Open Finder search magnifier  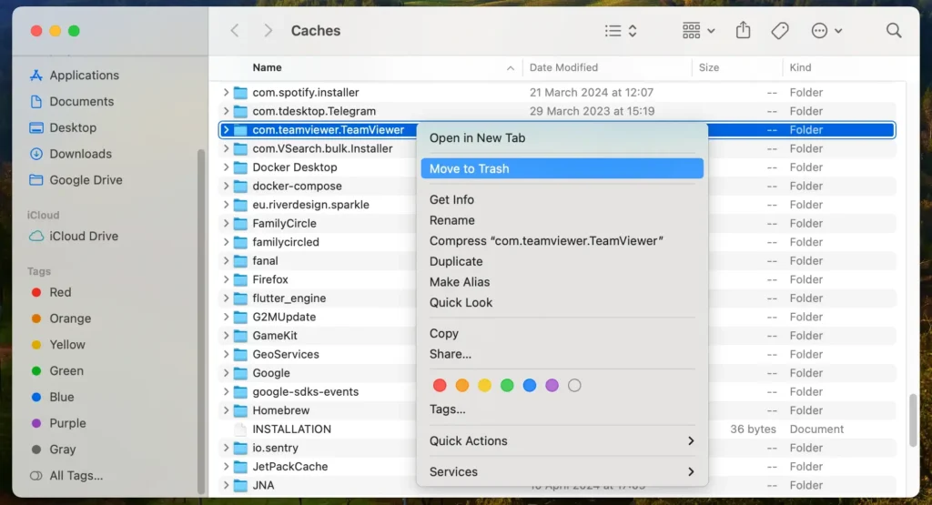[894, 31]
